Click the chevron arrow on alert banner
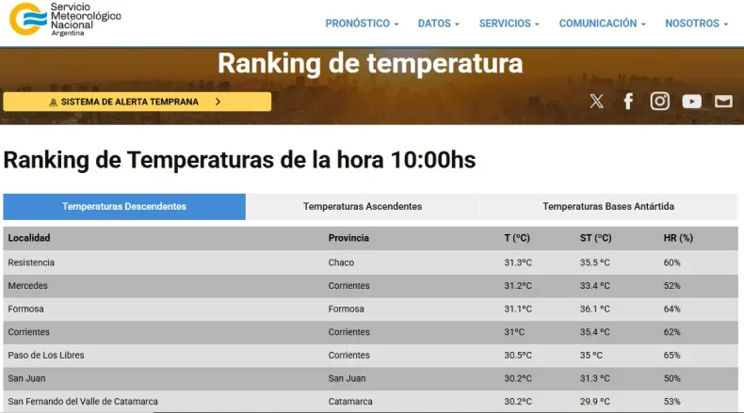 click(x=218, y=102)
